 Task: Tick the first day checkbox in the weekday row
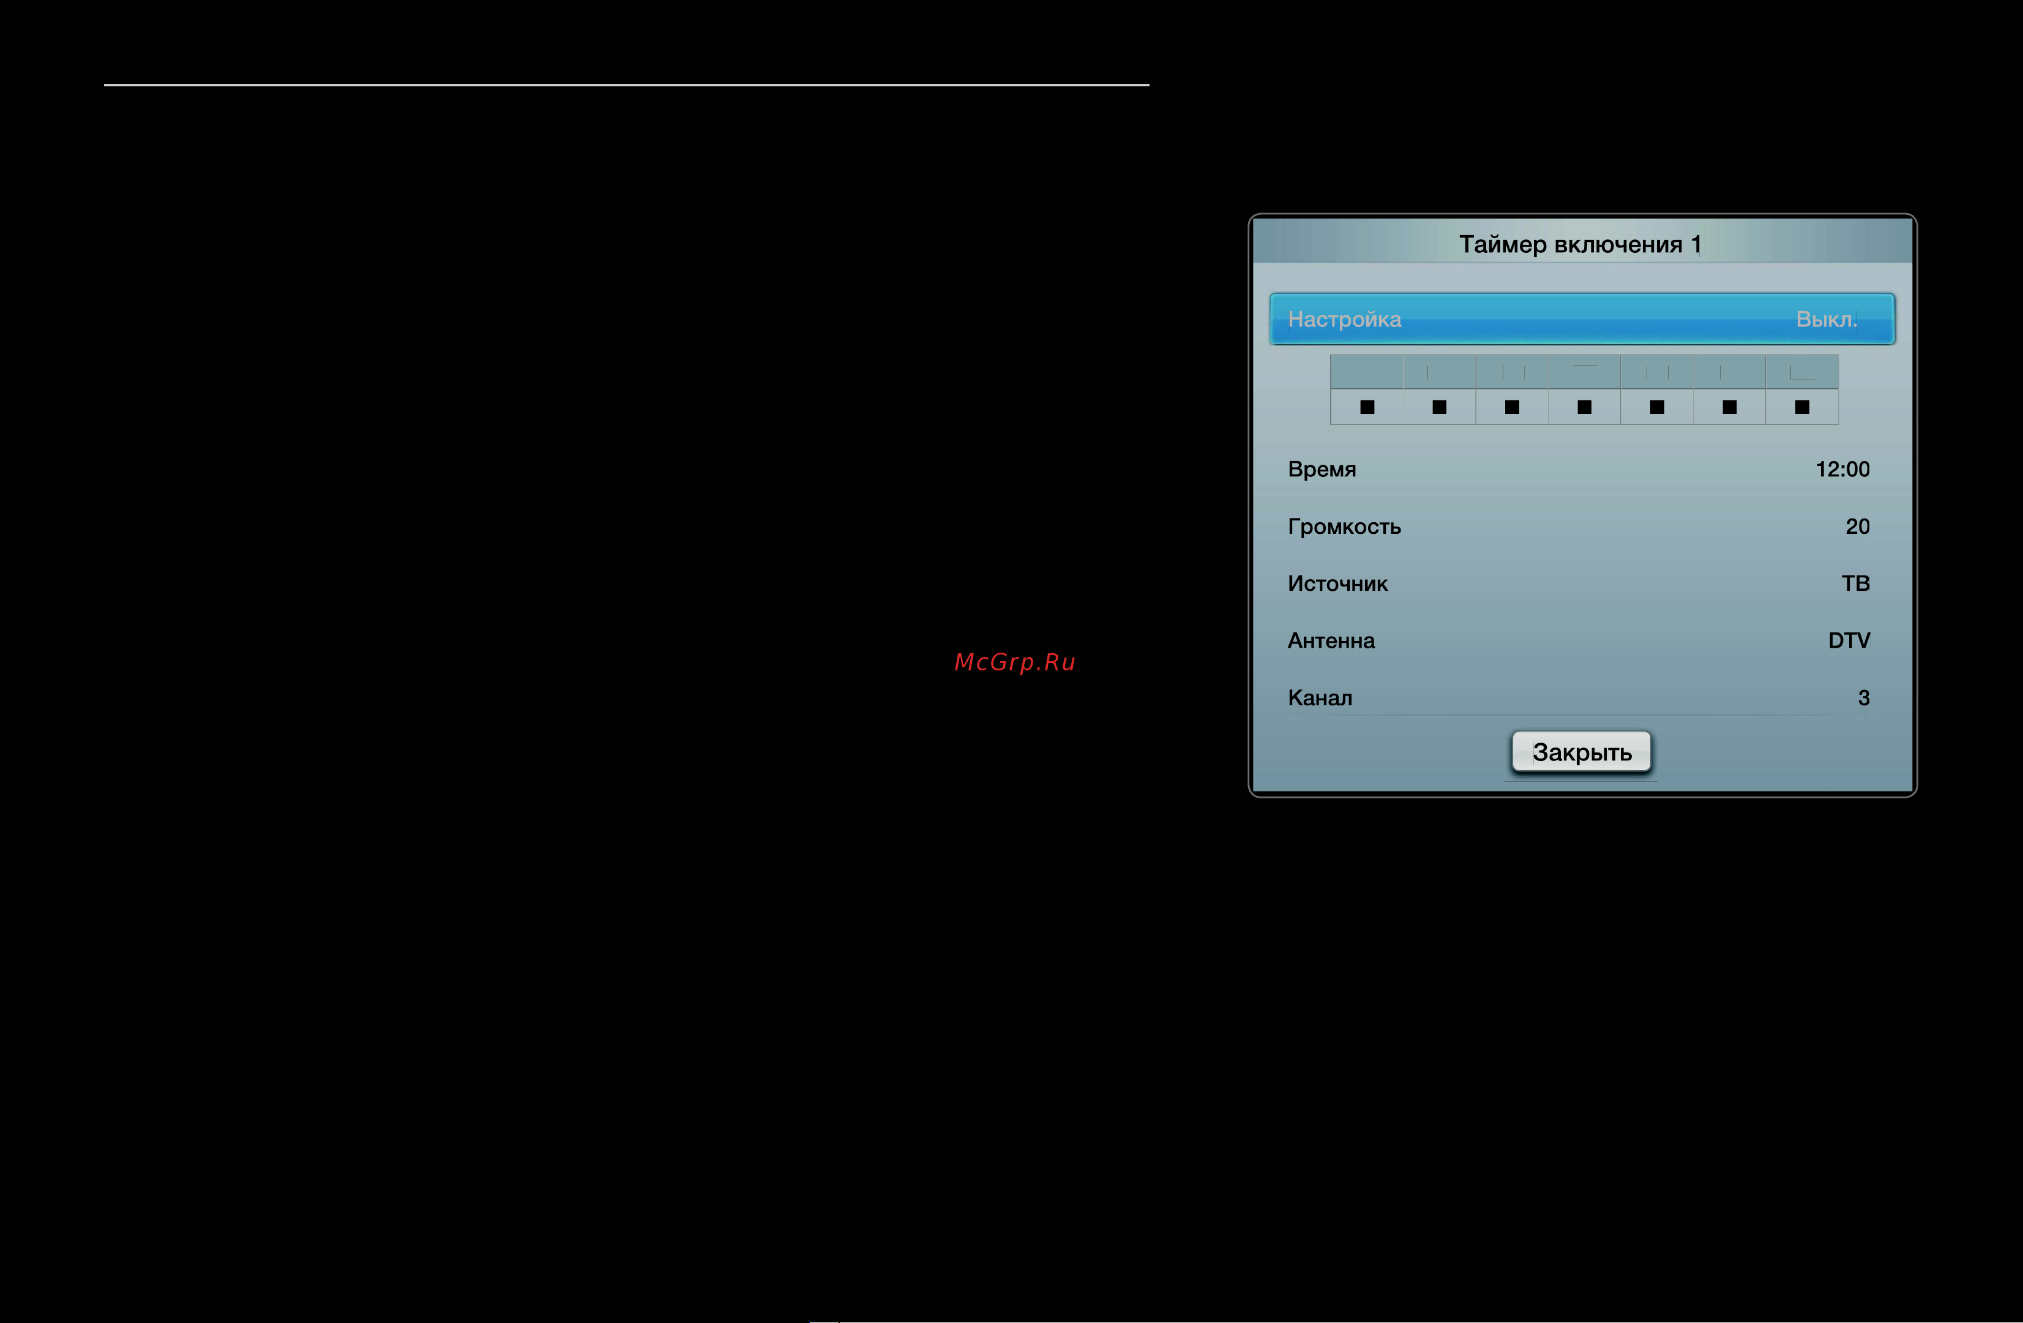click(1367, 407)
